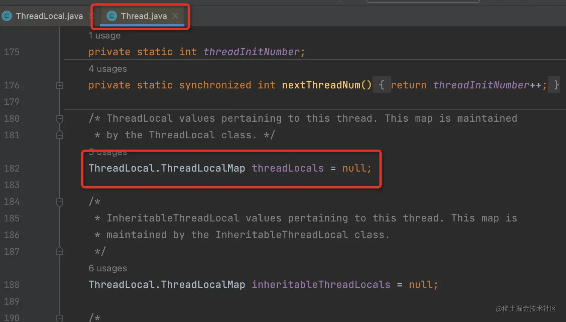
Task: Open the '4 usages' hint above nextThreadNum
Action: point(108,69)
